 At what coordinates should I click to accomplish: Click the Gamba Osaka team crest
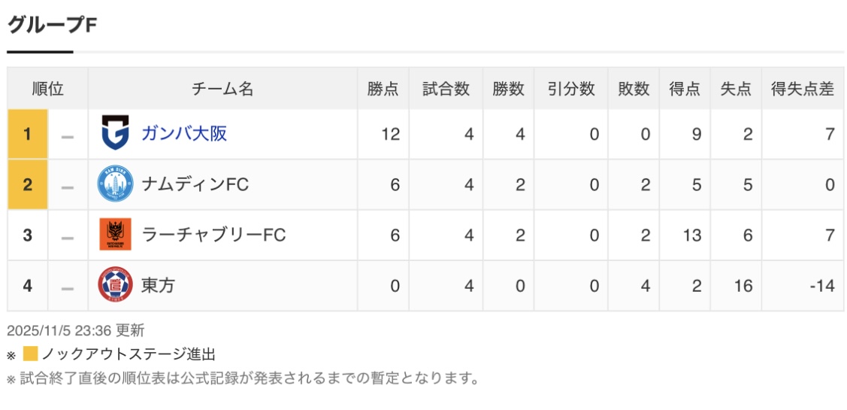(115, 134)
